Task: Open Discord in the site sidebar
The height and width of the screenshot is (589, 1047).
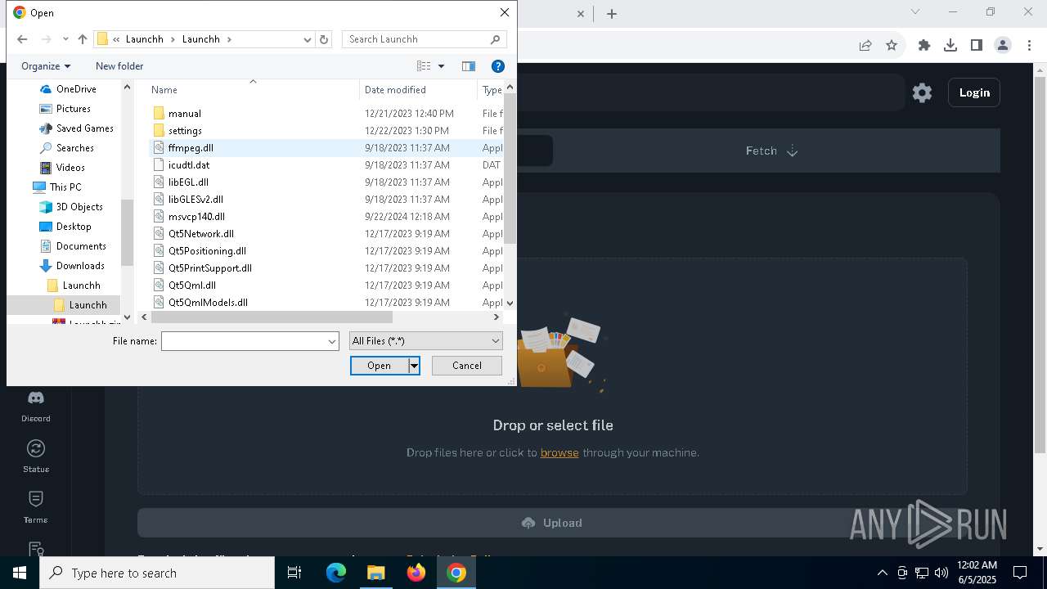Action: [x=36, y=406]
